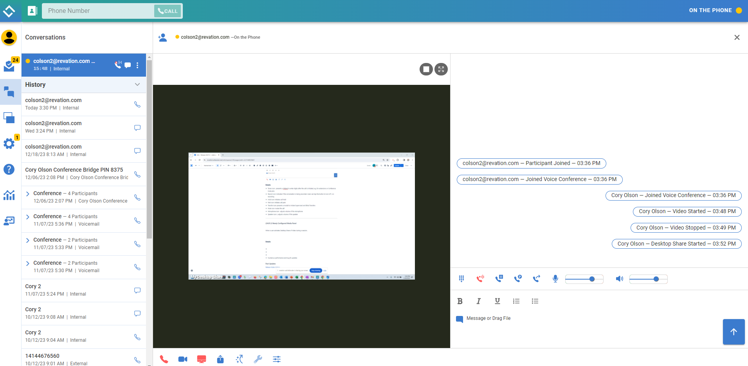The height and width of the screenshot is (366, 748).
Task: Open the help question mark icon
Action: click(9, 169)
